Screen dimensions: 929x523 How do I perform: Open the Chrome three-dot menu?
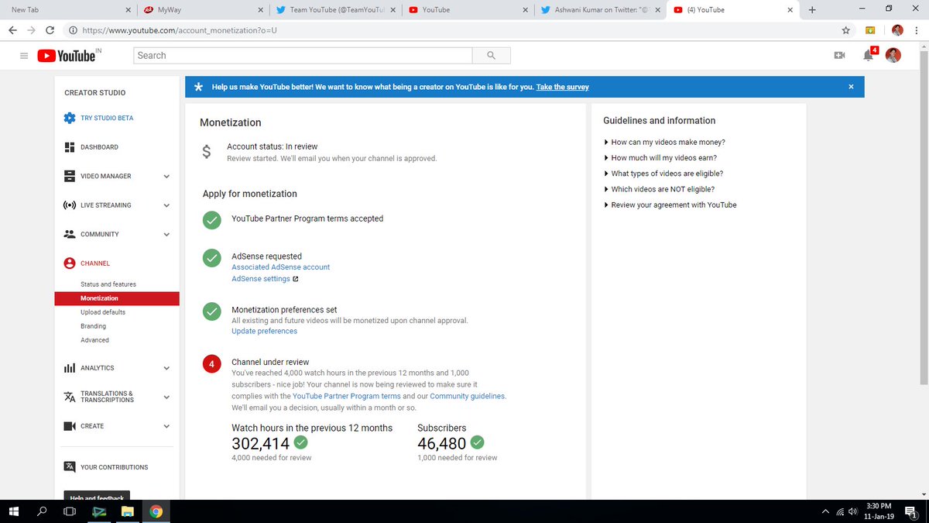tap(917, 30)
